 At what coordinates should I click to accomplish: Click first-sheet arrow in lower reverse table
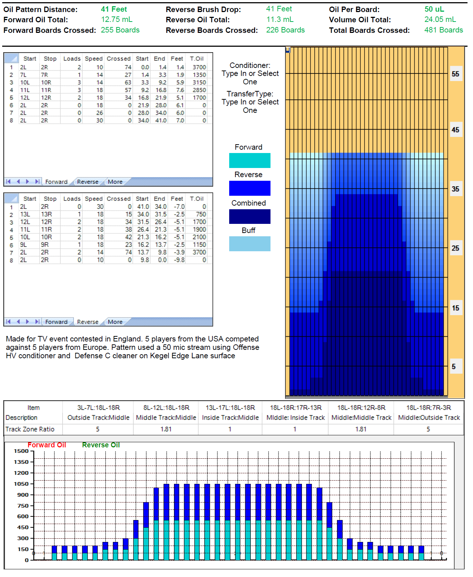(8, 322)
